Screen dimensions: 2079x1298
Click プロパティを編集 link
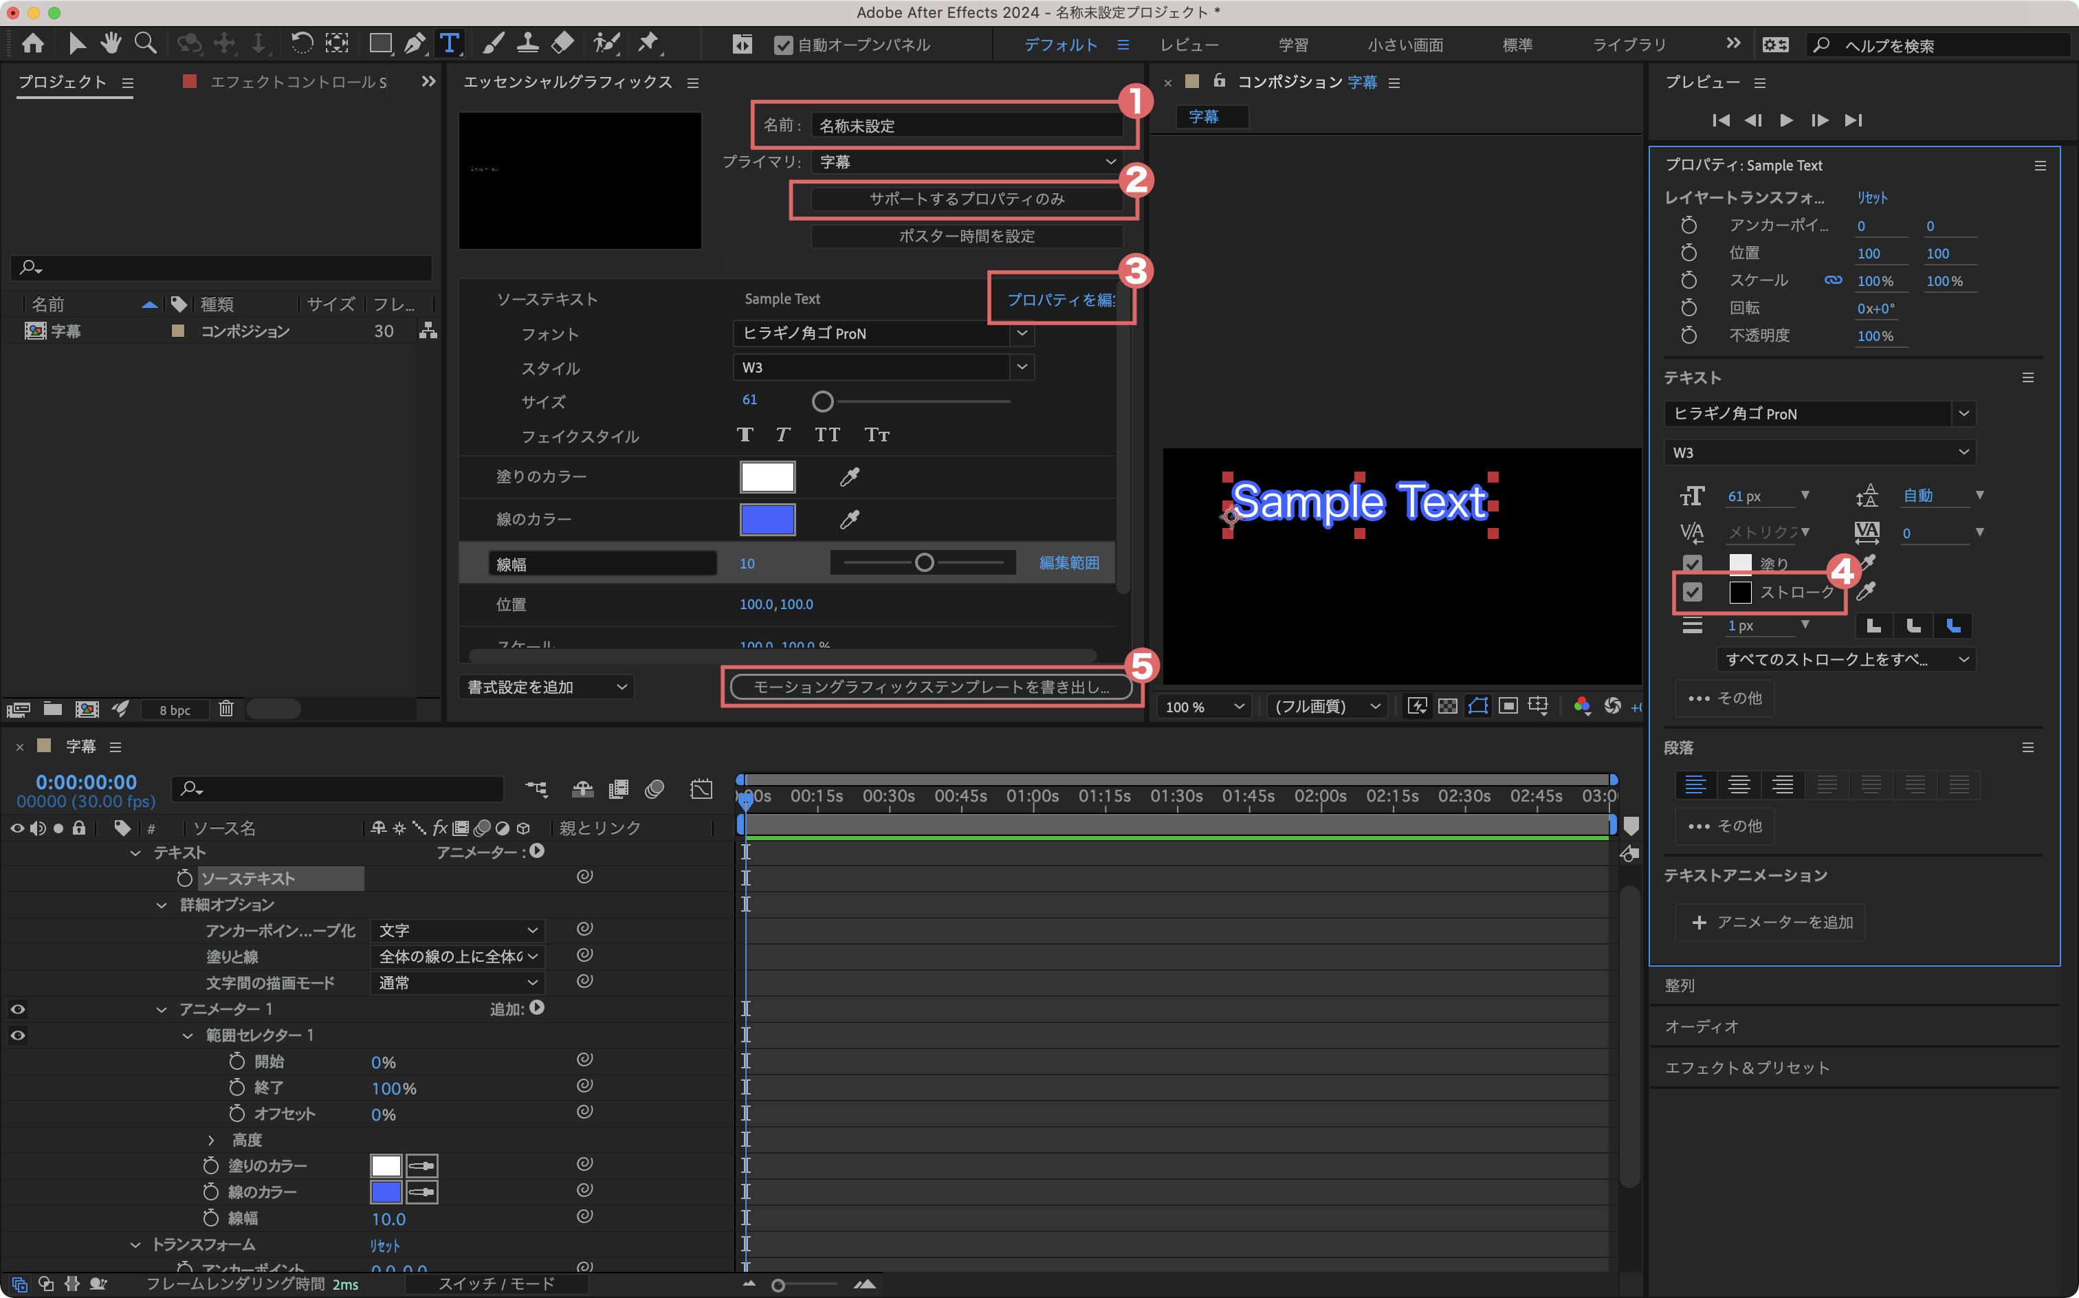tap(1061, 299)
